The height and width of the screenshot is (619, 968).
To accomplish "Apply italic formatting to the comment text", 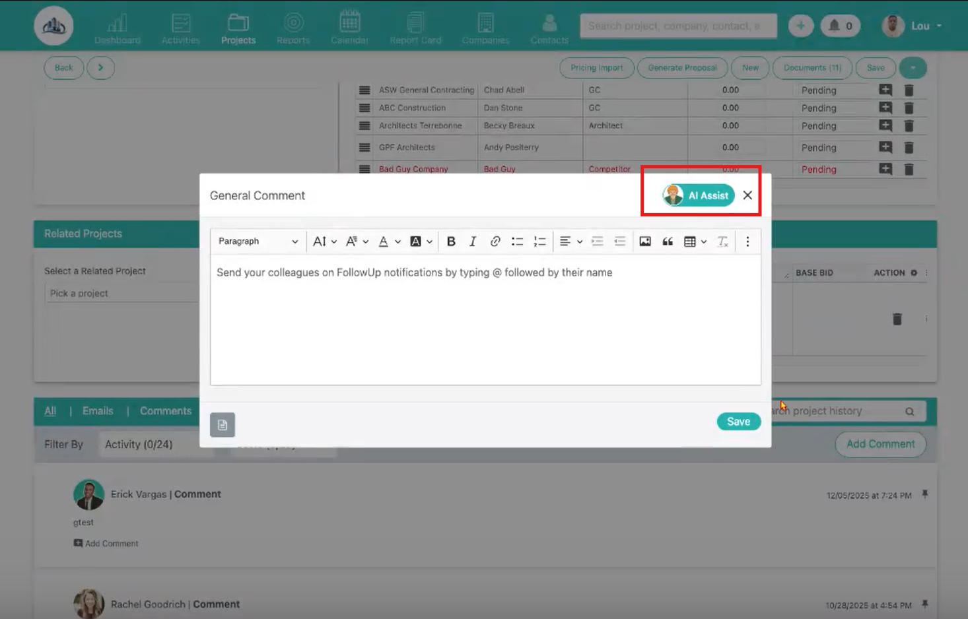I will click(x=473, y=241).
